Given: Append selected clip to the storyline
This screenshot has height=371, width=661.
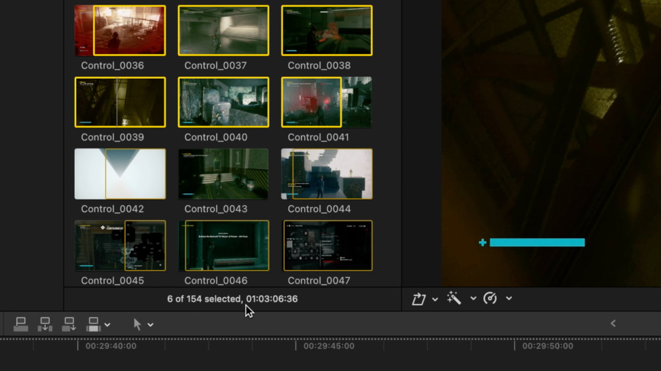Looking at the screenshot, I should click(69, 324).
